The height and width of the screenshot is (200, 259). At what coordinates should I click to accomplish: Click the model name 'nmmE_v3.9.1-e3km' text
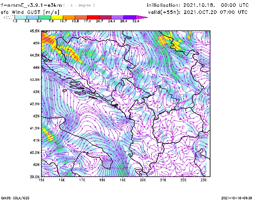click(34, 5)
